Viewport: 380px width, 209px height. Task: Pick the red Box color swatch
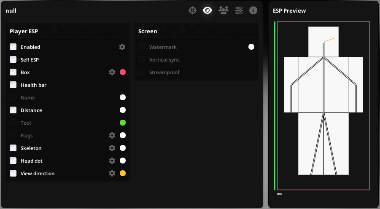pos(123,72)
